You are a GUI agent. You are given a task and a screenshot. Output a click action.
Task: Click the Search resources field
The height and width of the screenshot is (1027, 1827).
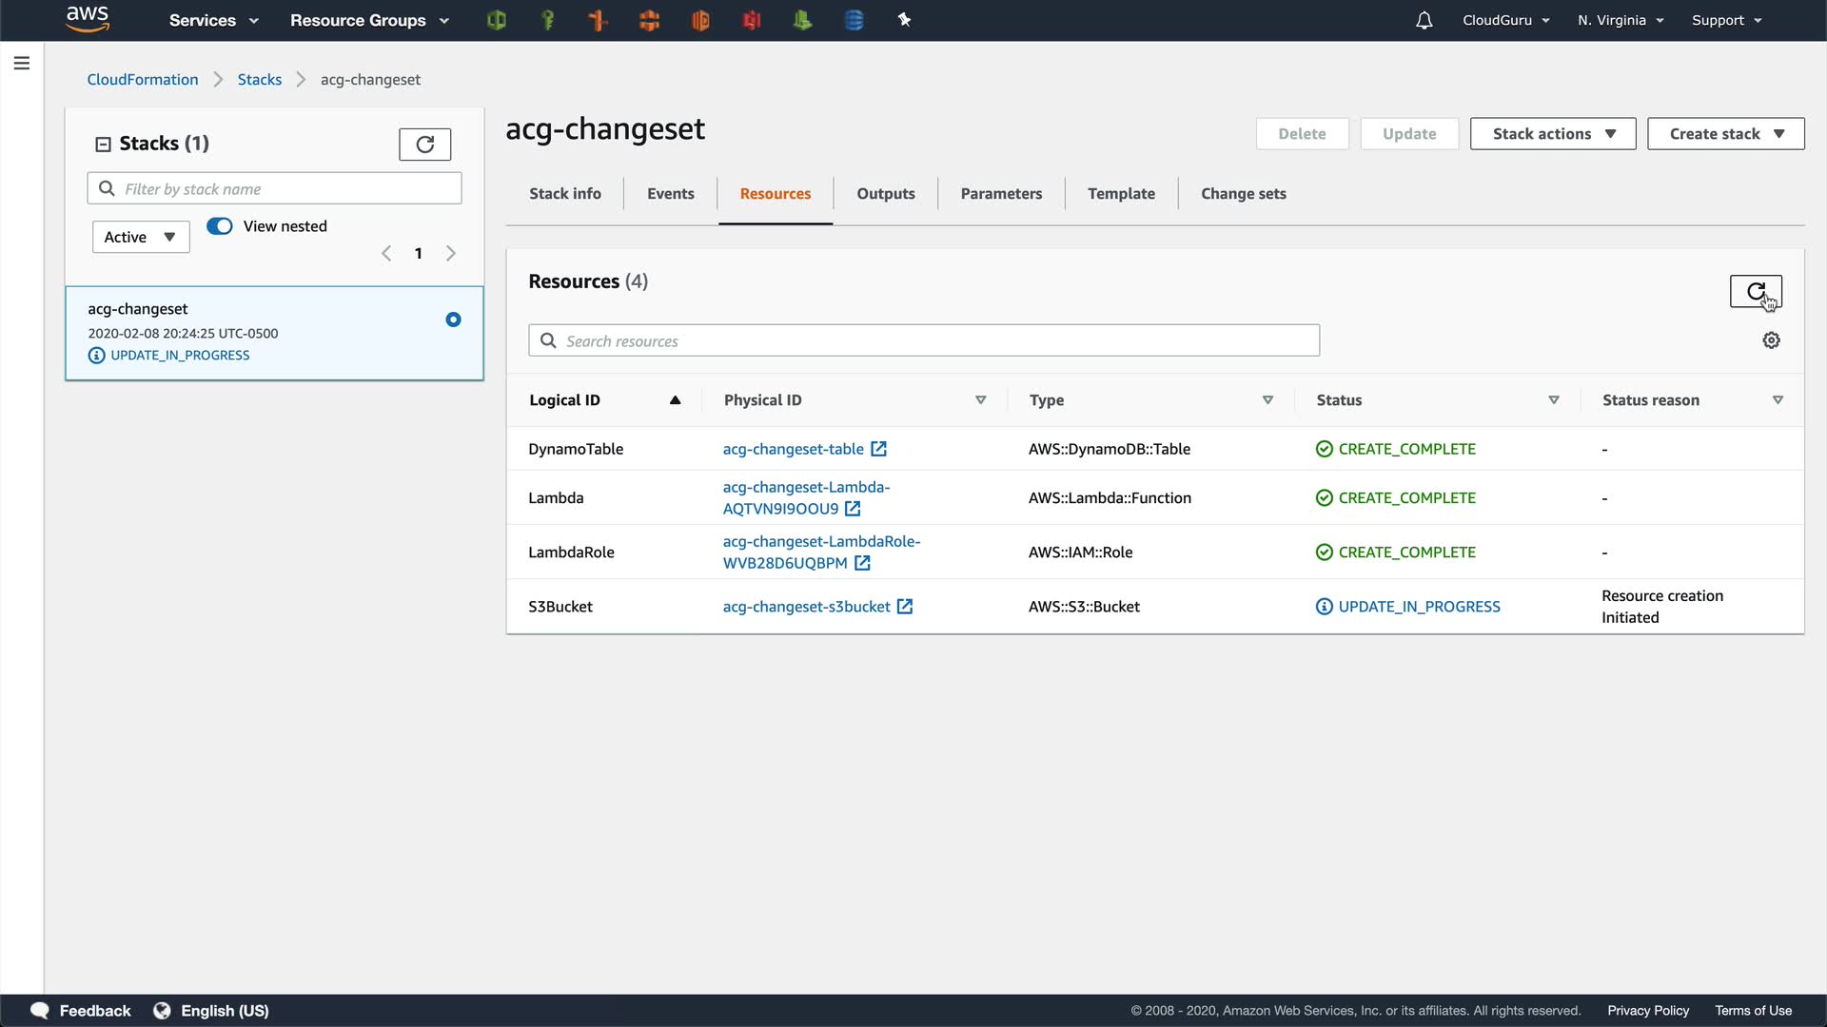point(923,340)
